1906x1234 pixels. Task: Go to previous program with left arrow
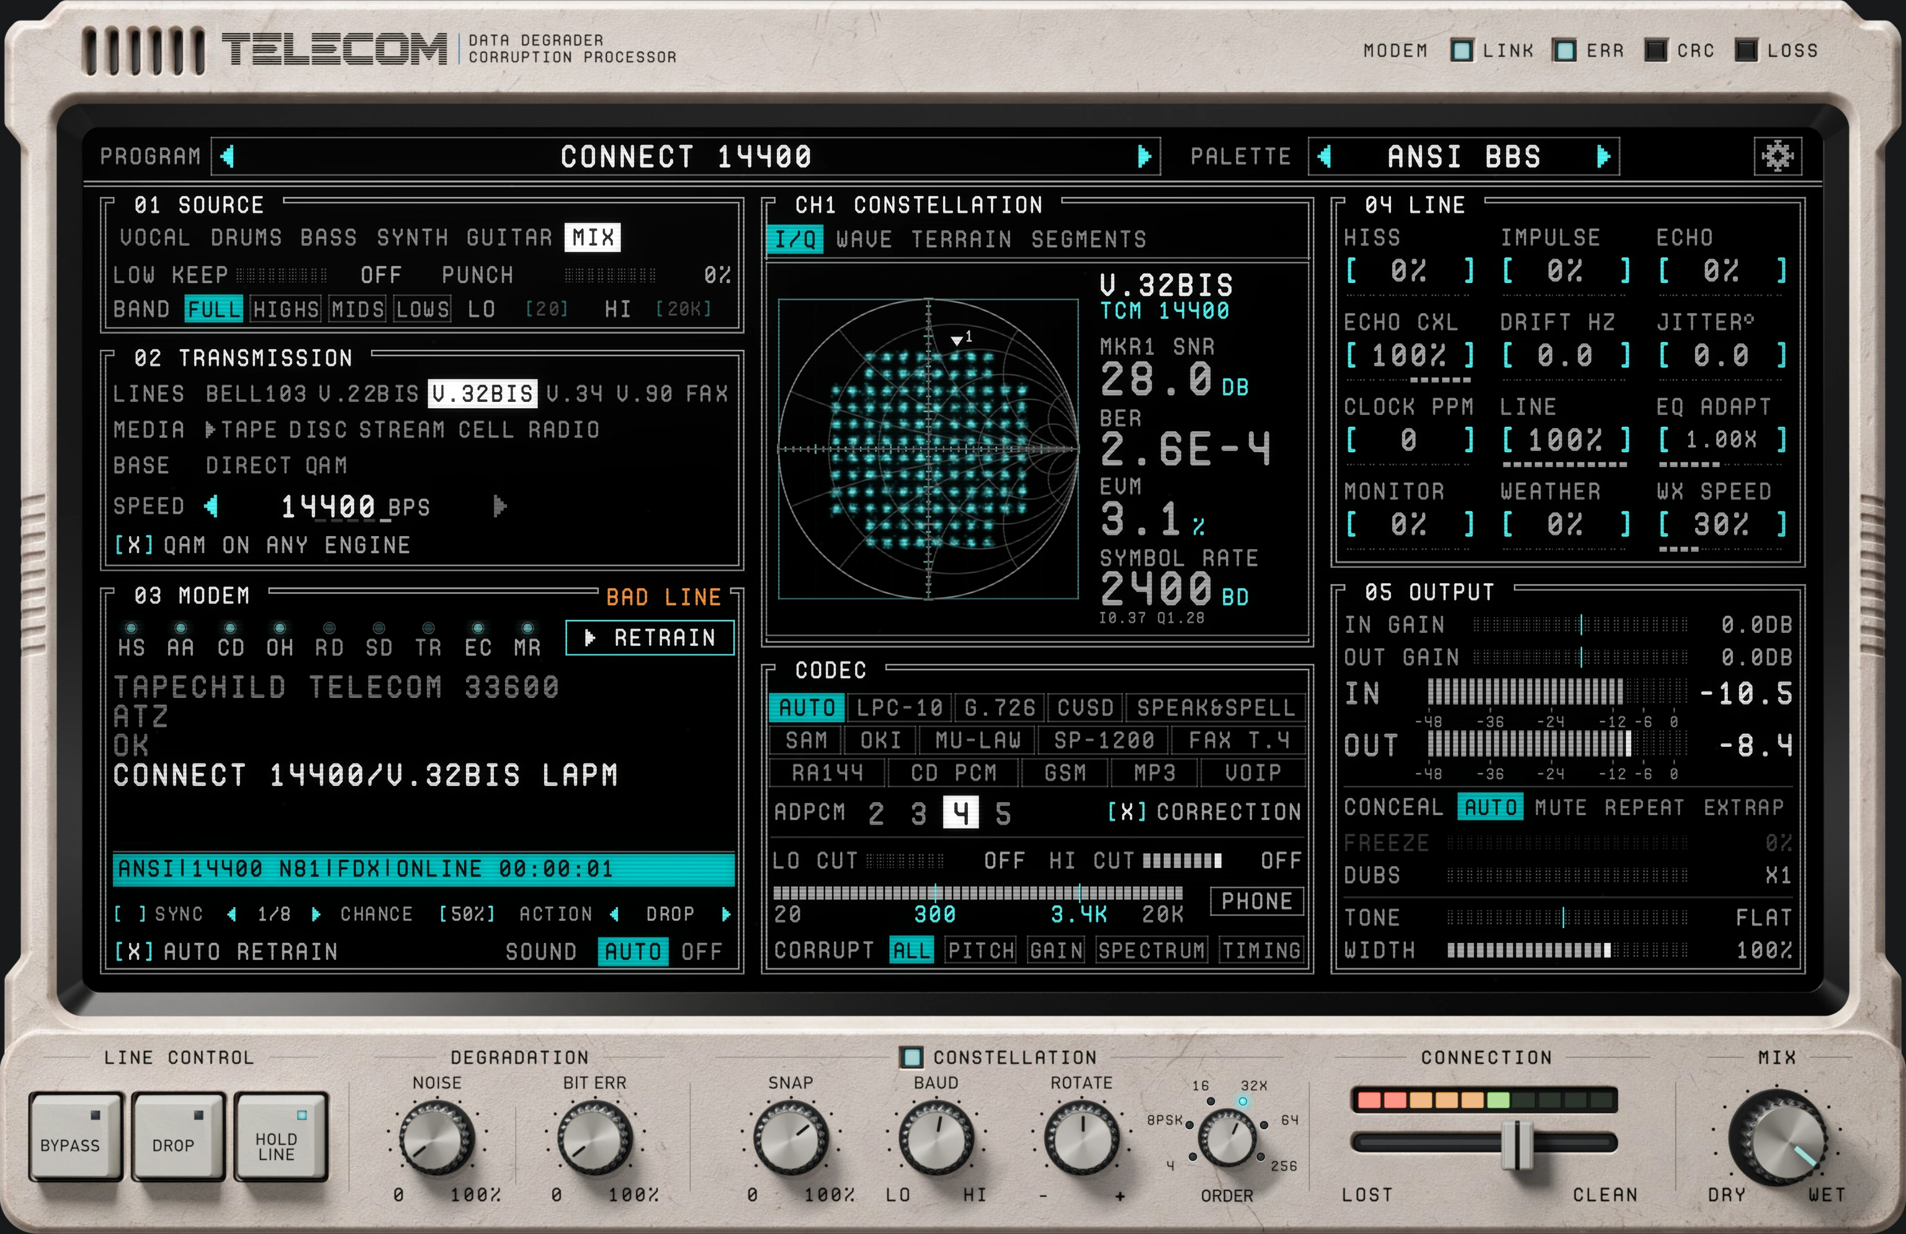click(228, 156)
